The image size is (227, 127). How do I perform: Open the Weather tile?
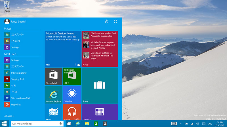point(72,95)
